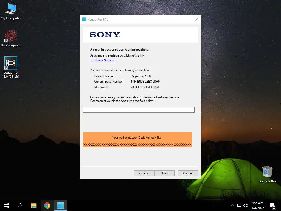Click the sample authentication code pattern text
The image size is (281, 211).
[x=137, y=145]
